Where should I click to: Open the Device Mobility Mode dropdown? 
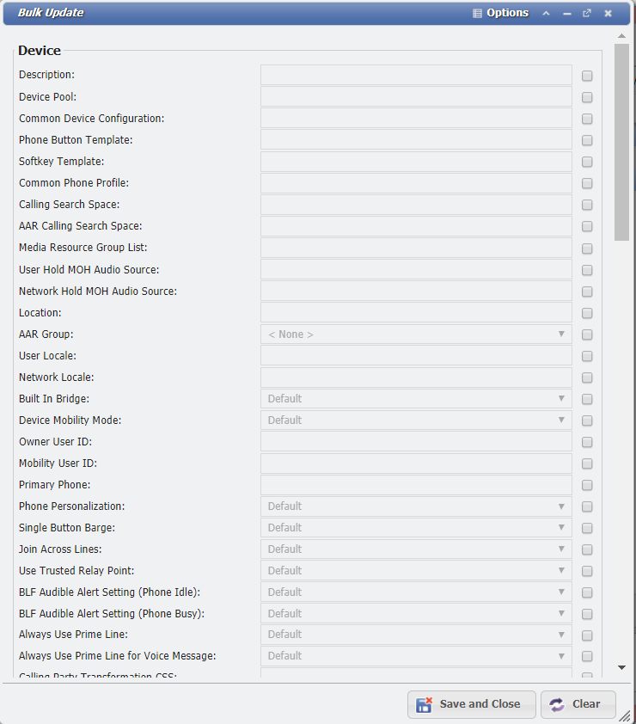coord(416,420)
